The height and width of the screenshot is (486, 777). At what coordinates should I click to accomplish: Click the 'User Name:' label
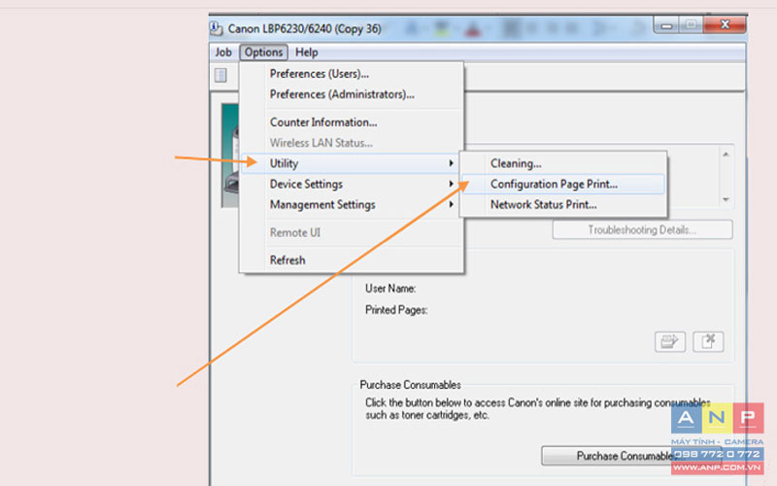pyautogui.click(x=390, y=289)
